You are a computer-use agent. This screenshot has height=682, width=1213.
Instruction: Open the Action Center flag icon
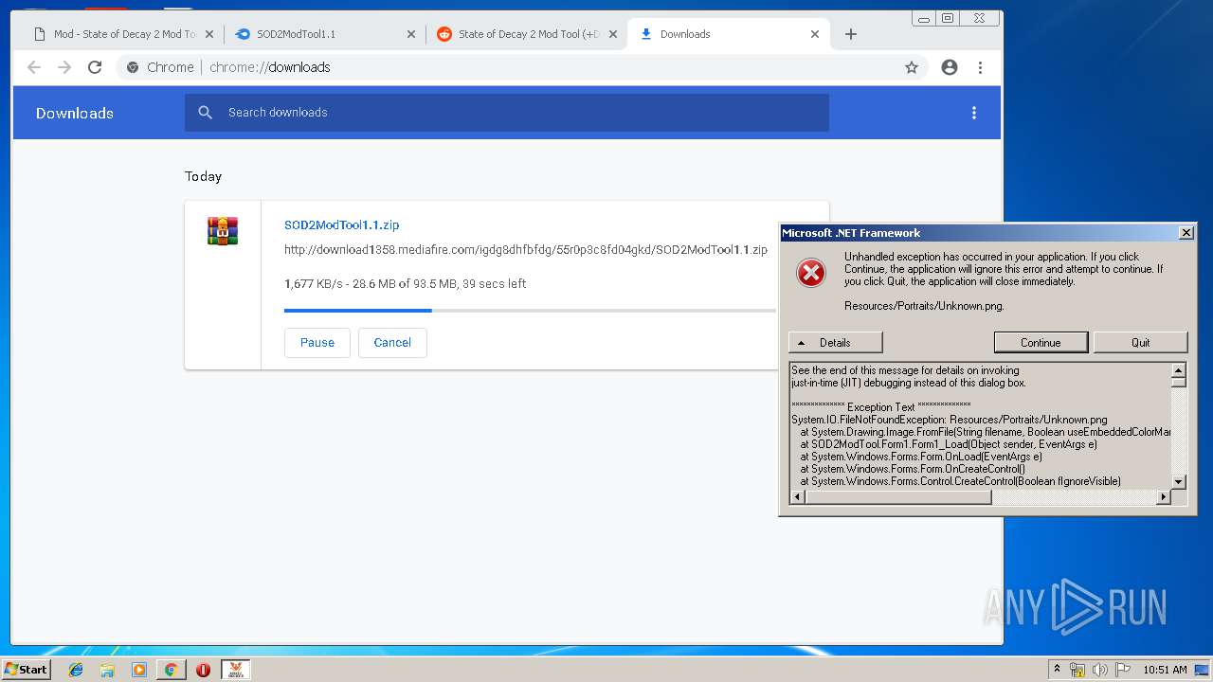1123,670
